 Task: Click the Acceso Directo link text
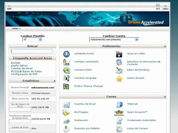click(136, 78)
